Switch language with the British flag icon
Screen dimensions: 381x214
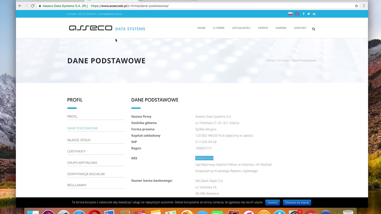[x=297, y=14]
